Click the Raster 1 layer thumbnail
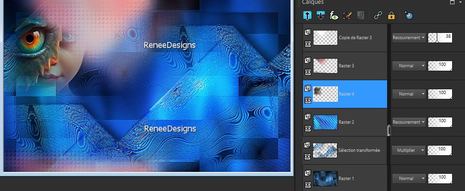Viewport: 465px width, 191px height. [x=325, y=178]
